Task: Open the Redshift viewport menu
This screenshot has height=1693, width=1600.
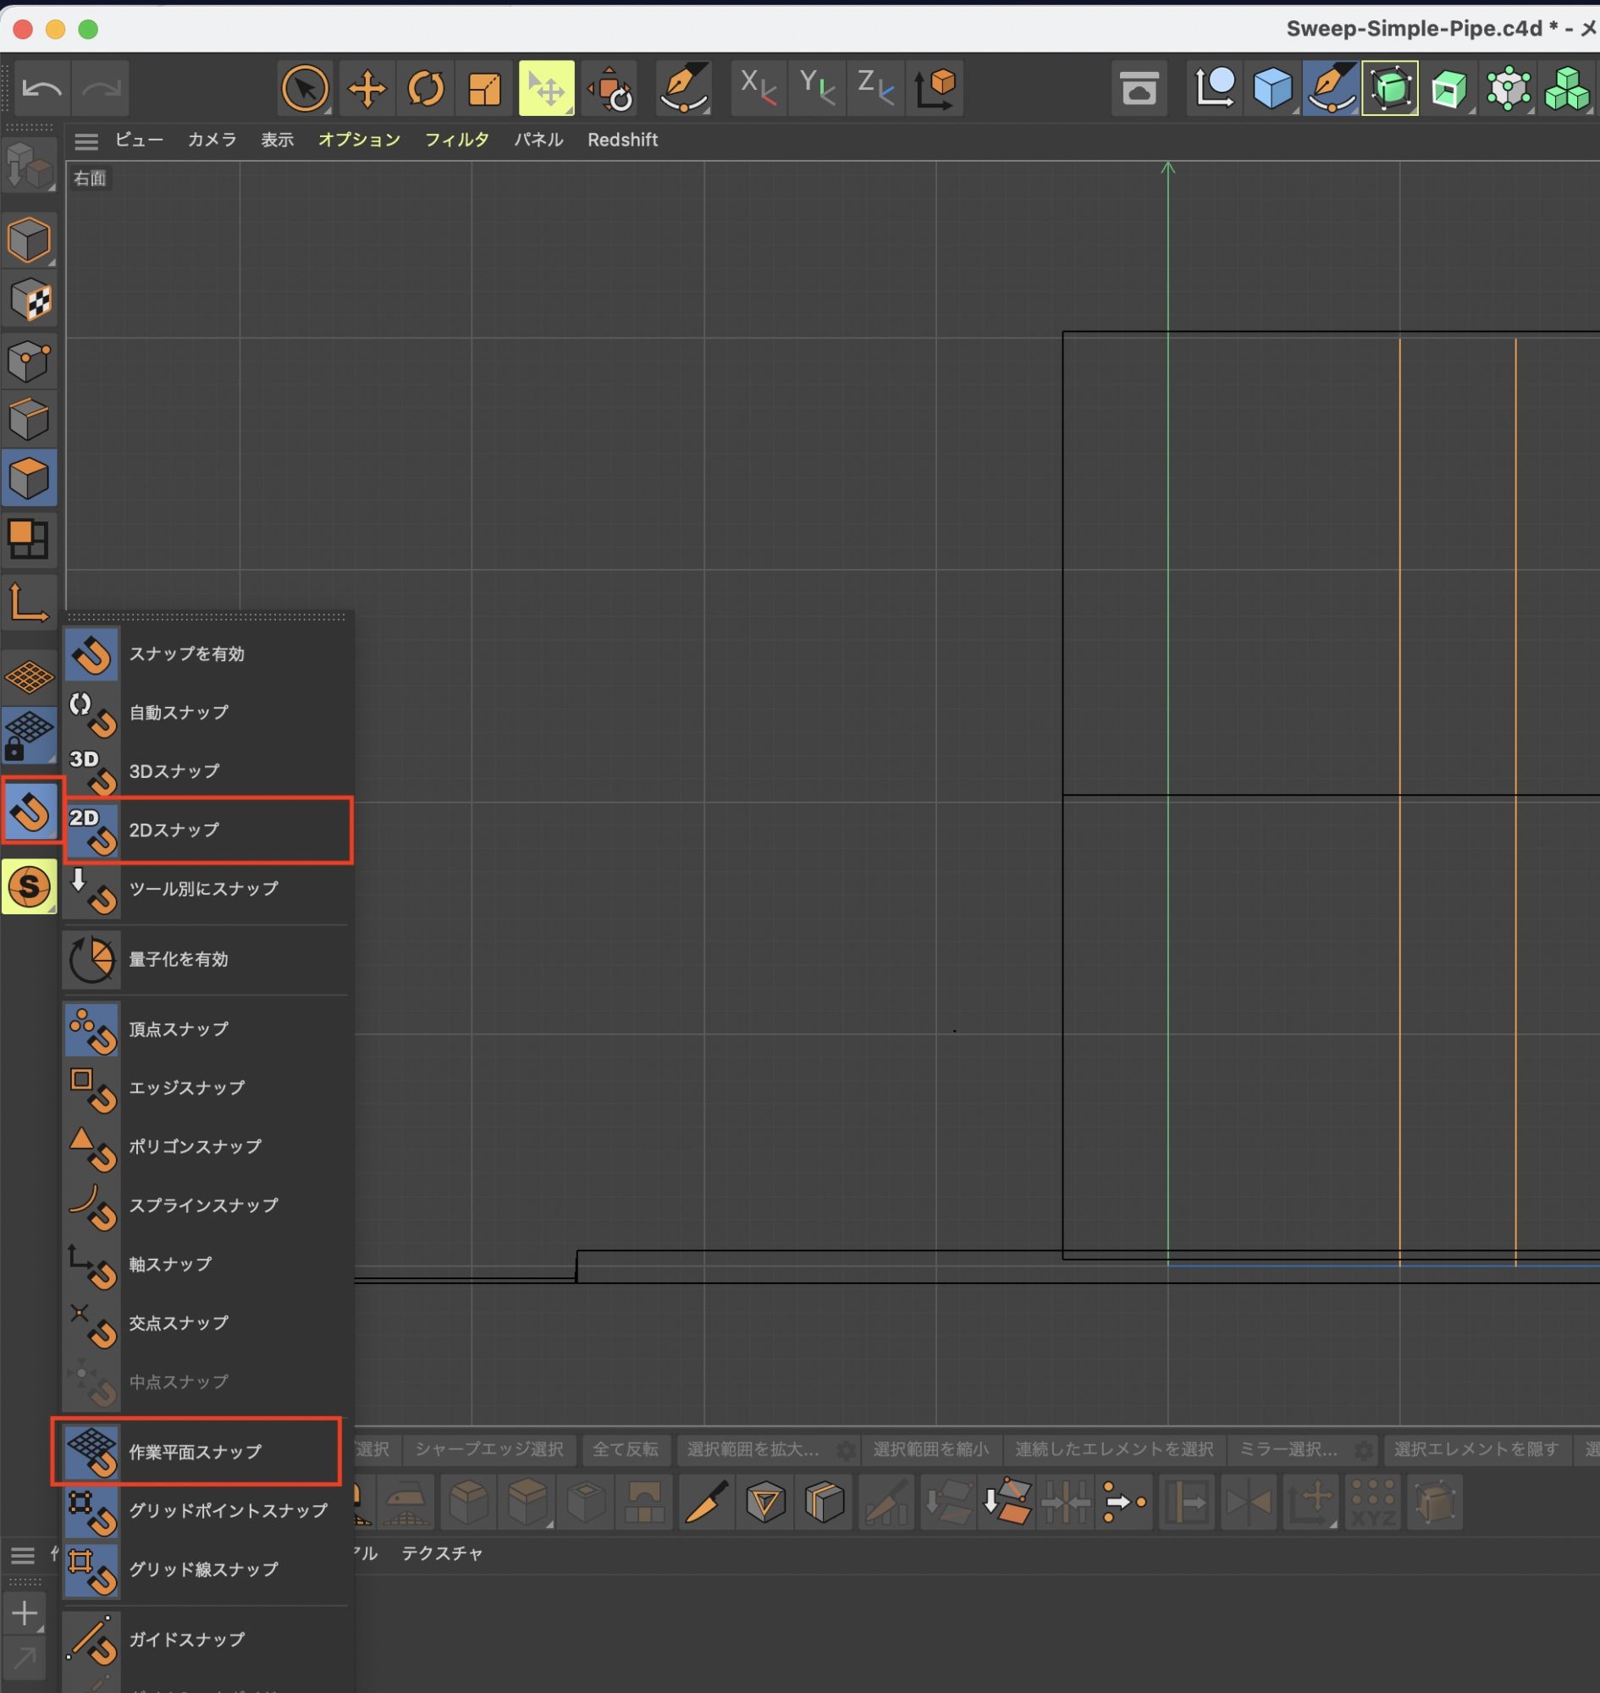Action: pos(621,140)
